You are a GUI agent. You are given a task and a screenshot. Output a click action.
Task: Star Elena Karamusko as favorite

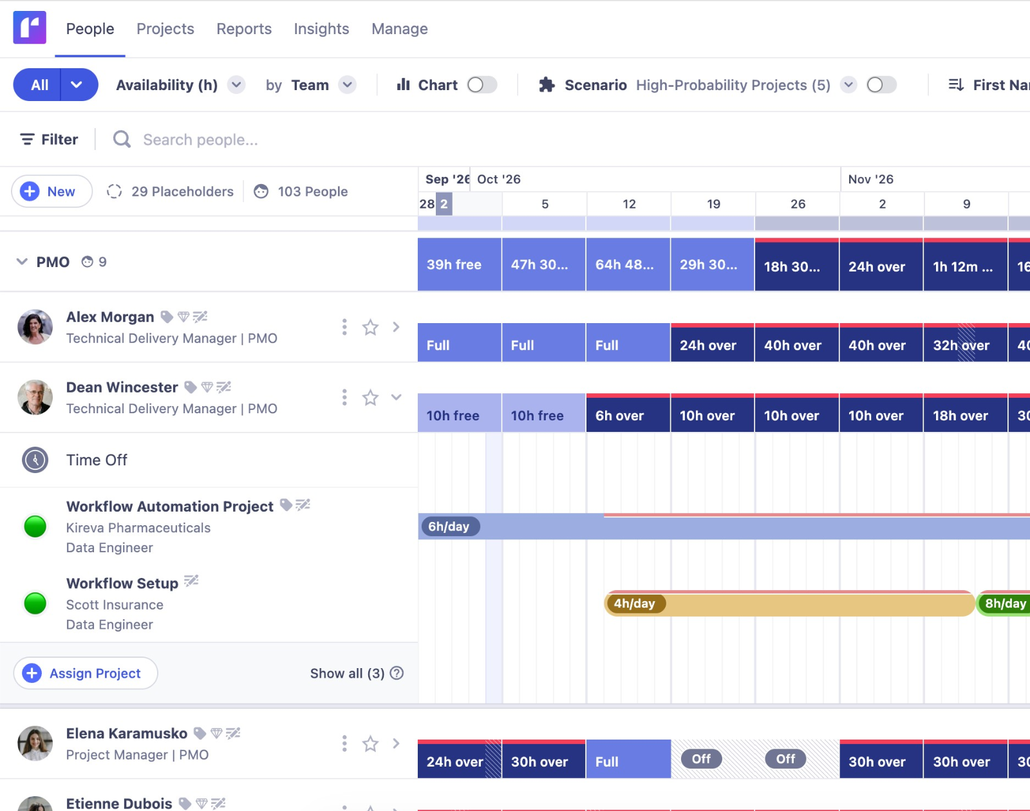pyautogui.click(x=370, y=743)
